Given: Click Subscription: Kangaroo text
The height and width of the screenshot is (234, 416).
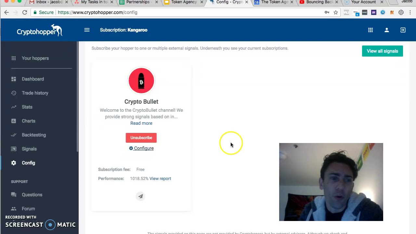Looking at the screenshot, I should coord(123,30).
